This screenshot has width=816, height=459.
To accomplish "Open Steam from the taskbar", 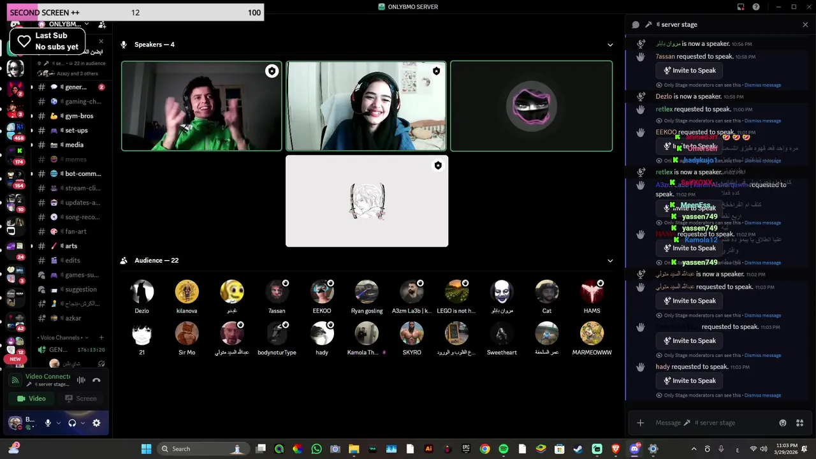I will [x=578, y=449].
